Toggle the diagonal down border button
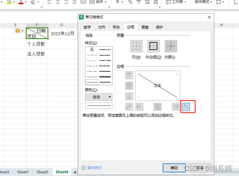239x176 pixels. 186,107
